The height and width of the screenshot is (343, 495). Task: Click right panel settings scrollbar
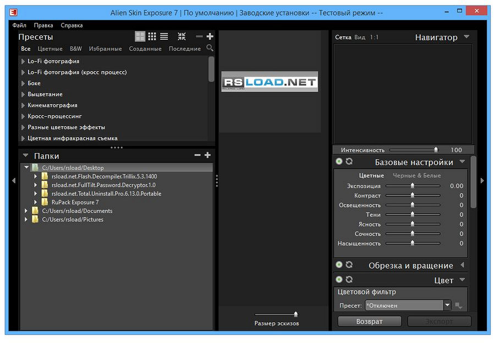(x=473, y=182)
